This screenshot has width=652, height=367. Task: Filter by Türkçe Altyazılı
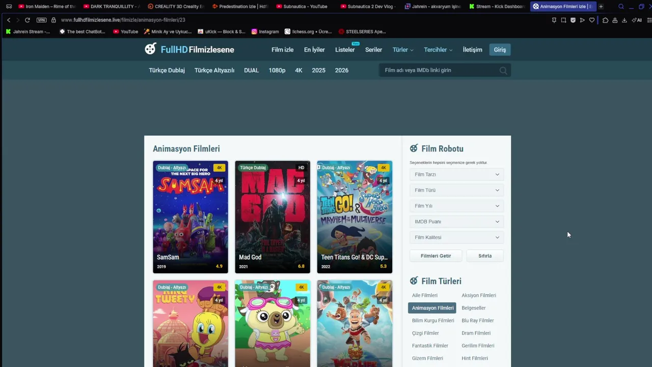click(x=214, y=70)
